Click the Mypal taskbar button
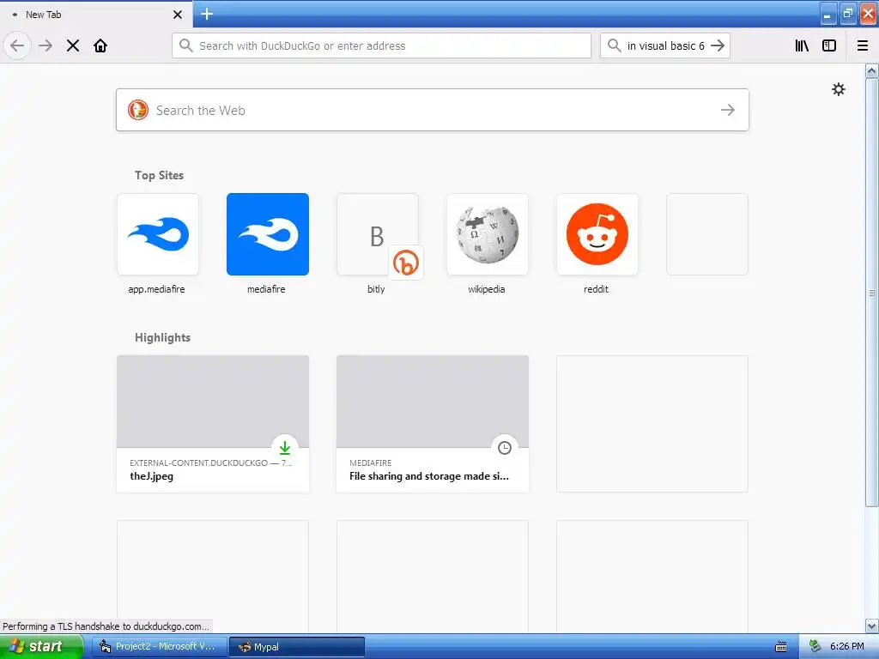This screenshot has width=879, height=659. pos(297,647)
